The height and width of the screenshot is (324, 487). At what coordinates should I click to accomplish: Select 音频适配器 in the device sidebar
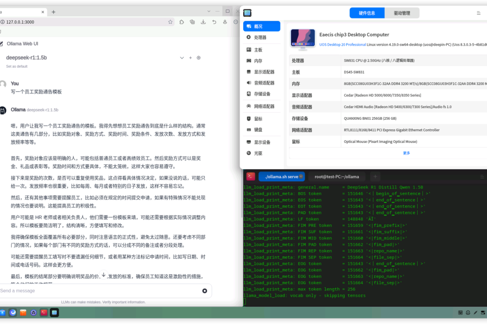pyautogui.click(x=262, y=83)
